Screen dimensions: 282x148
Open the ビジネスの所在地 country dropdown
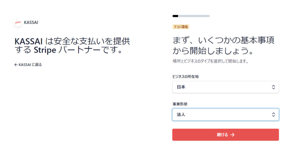tap(226, 87)
